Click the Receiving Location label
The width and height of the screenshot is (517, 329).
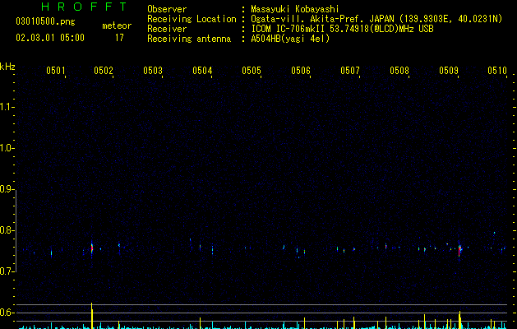coord(192,19)
